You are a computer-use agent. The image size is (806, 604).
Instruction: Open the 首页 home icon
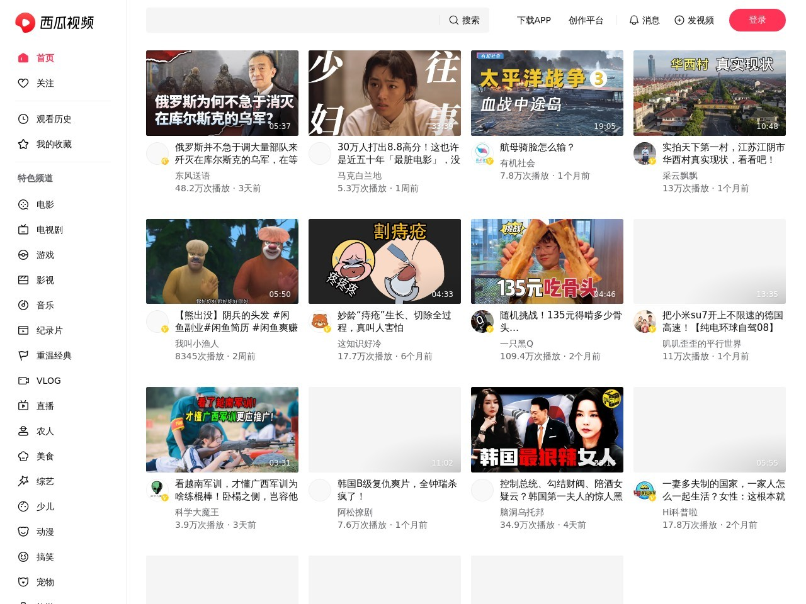click(23, 58)
